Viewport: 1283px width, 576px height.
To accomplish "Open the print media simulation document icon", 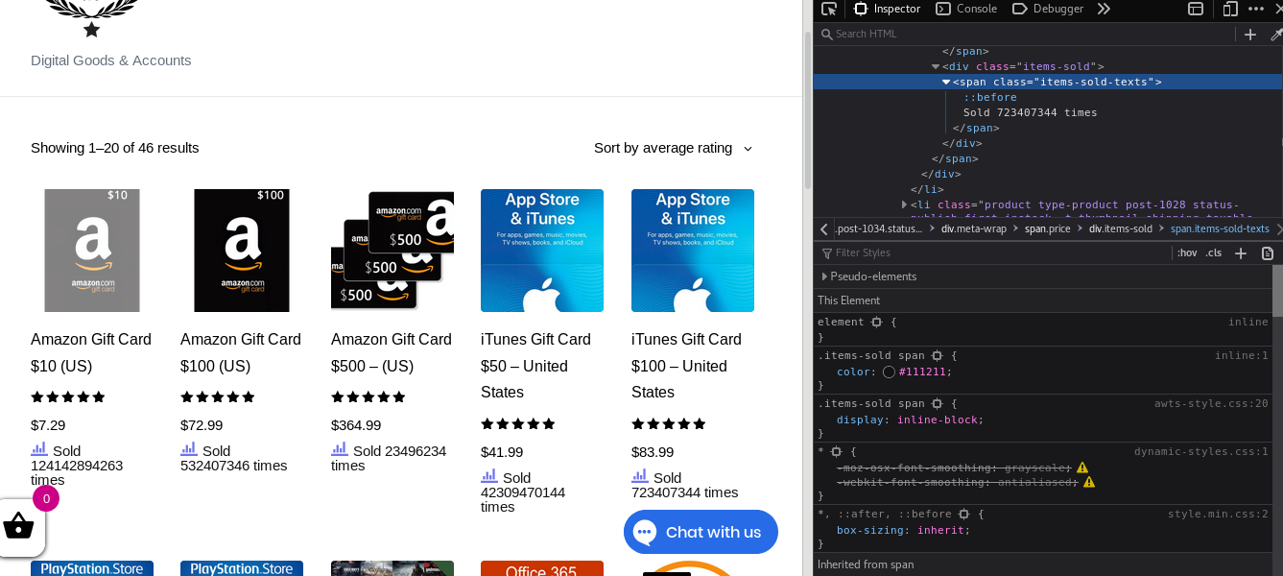I will [1268, 253].
